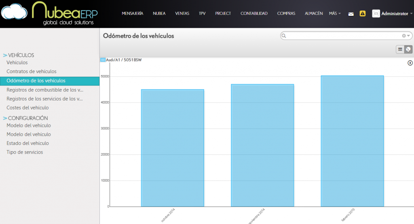
Task: Open the MÁS dropdown menu
Action: click(335, 13)
